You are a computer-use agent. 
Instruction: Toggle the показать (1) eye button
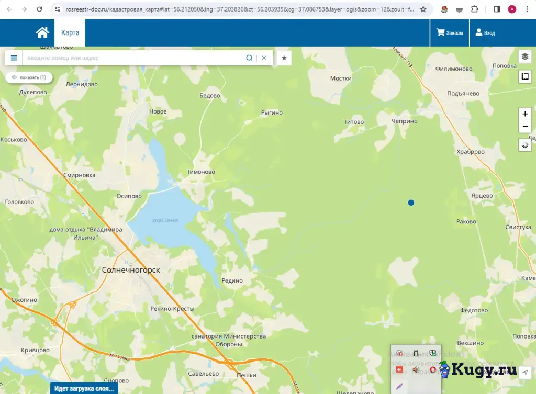(29, 77)
